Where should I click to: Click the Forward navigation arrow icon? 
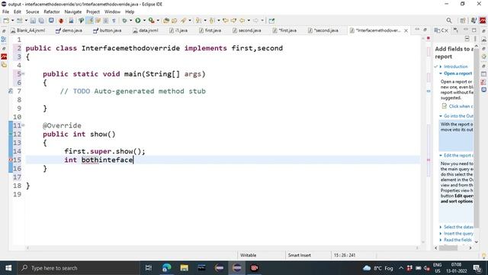(x=255, y=21)
